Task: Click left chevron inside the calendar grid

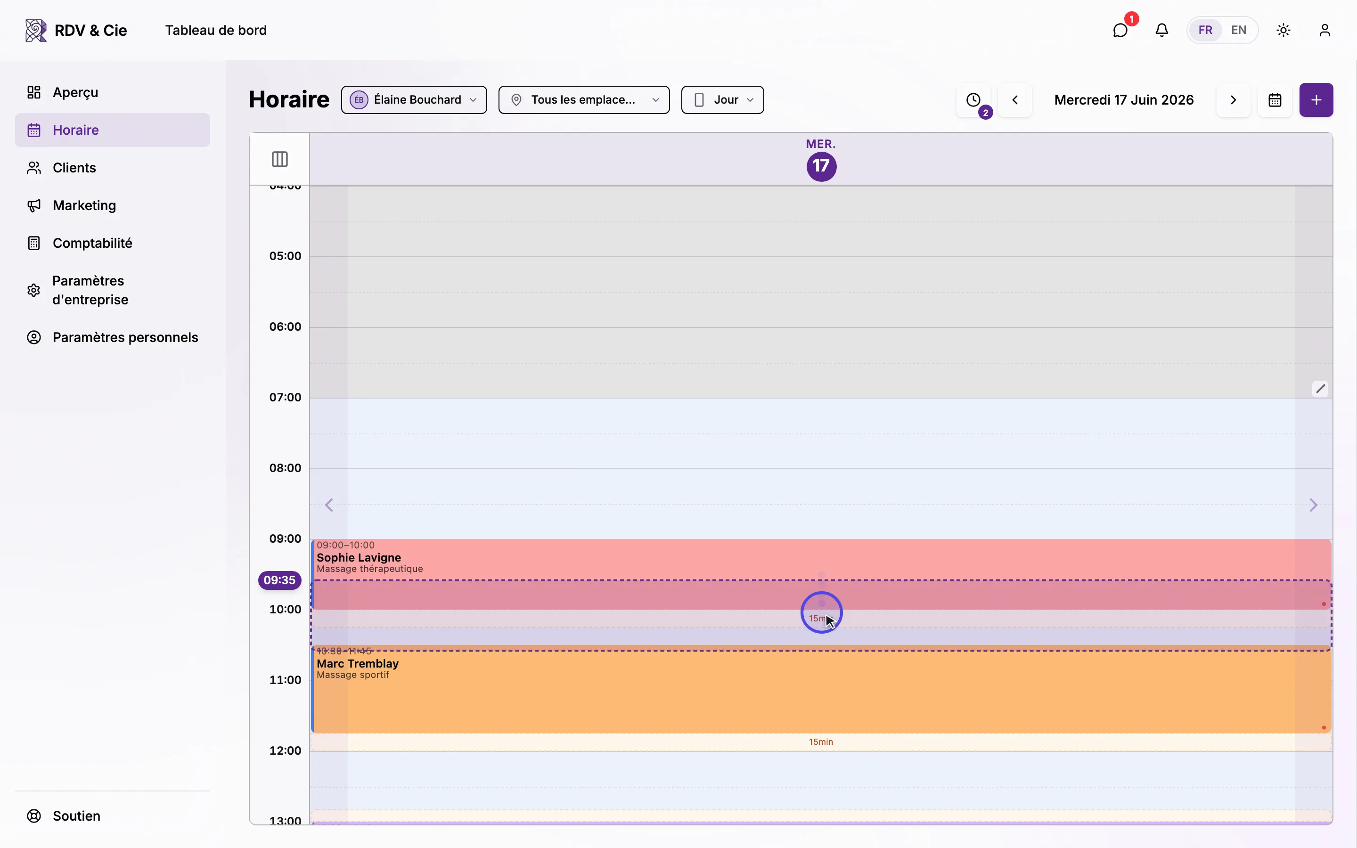Action: (329, 506)
